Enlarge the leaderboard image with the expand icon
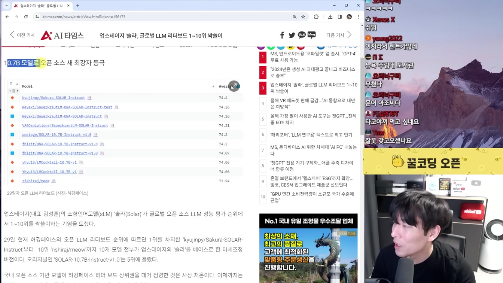 [x=234, y=86]
